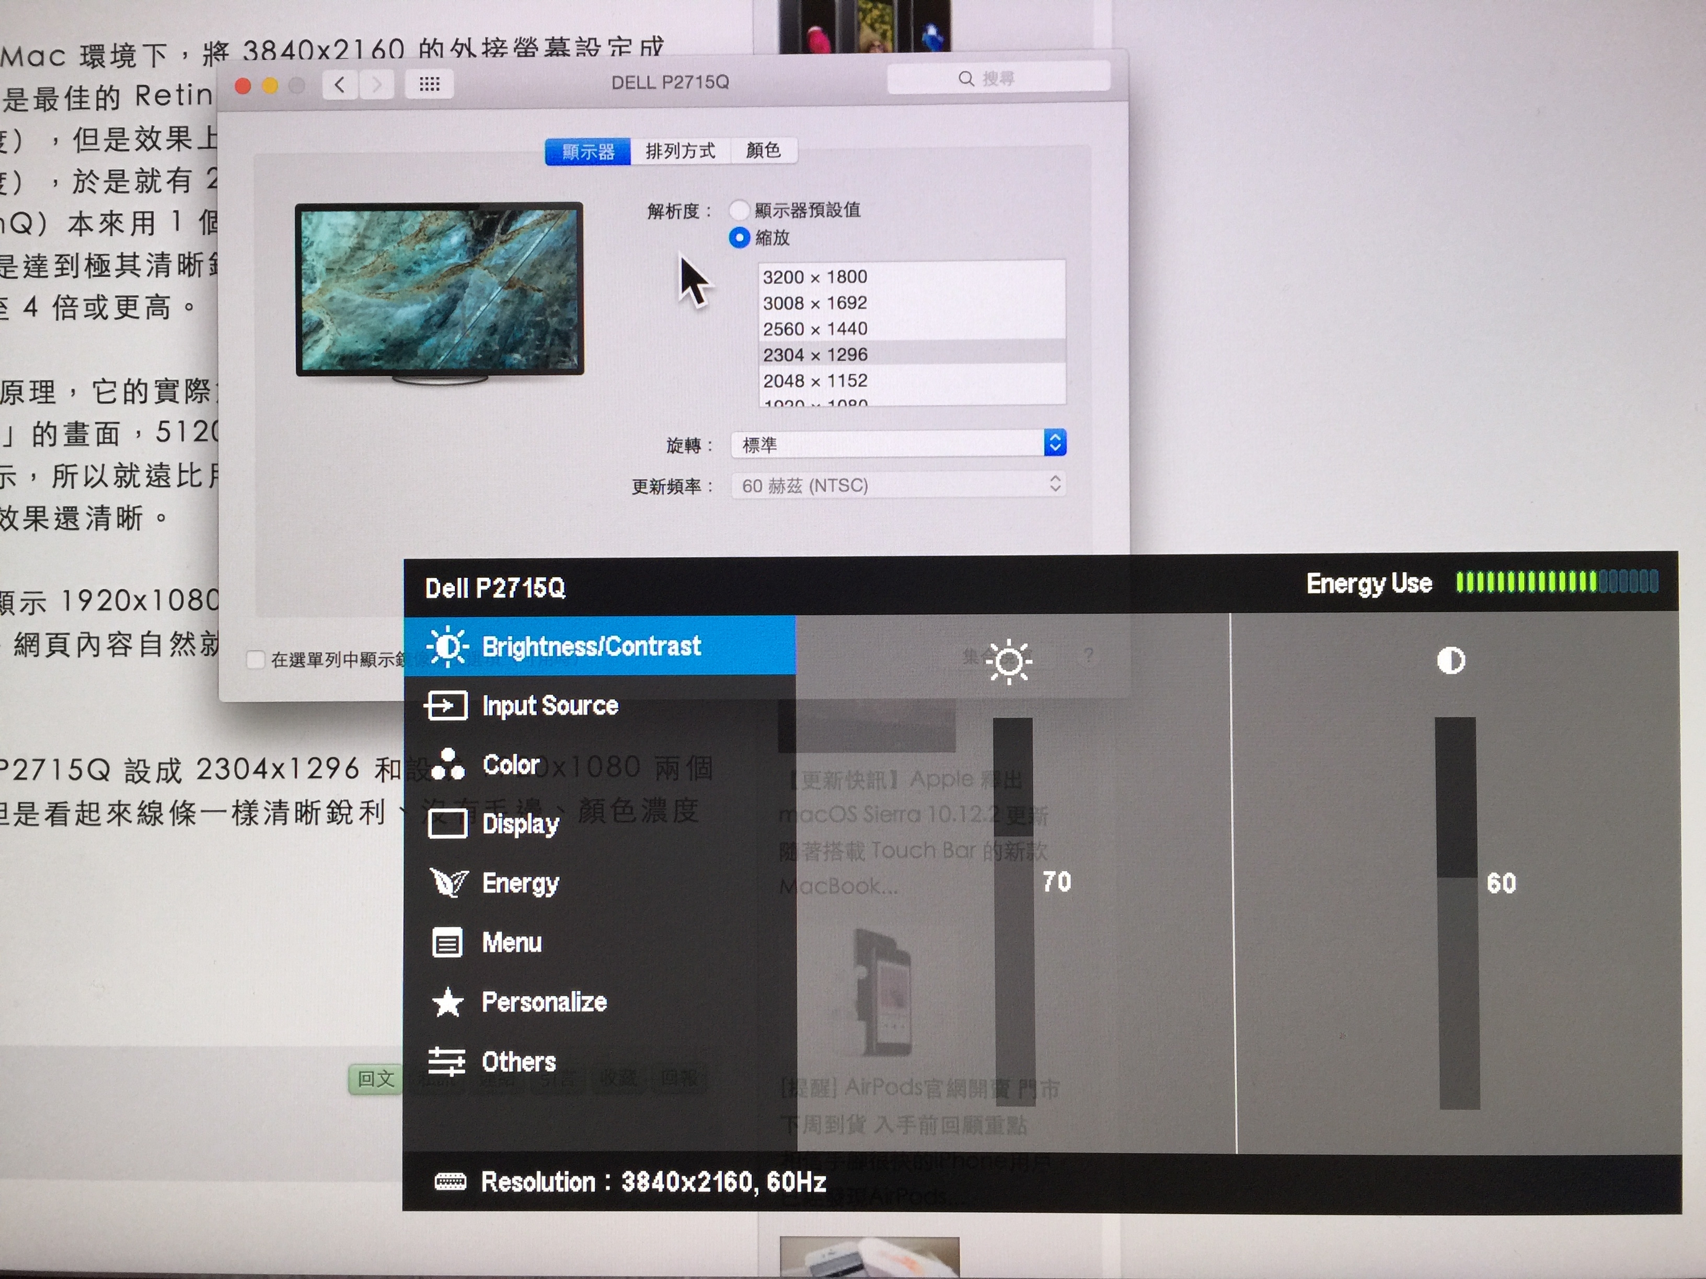The height and width of the screenshot is (1279, 1706).
Task: Click the brightness value 70
Action: coord(1057,882)
